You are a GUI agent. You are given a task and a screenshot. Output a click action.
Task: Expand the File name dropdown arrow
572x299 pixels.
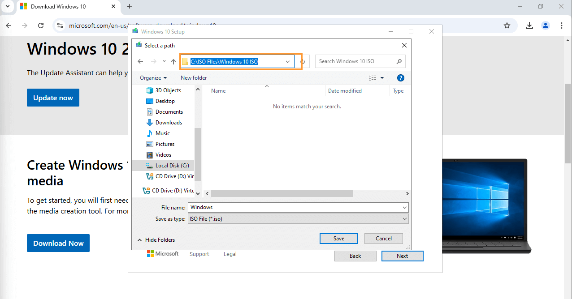405,207
